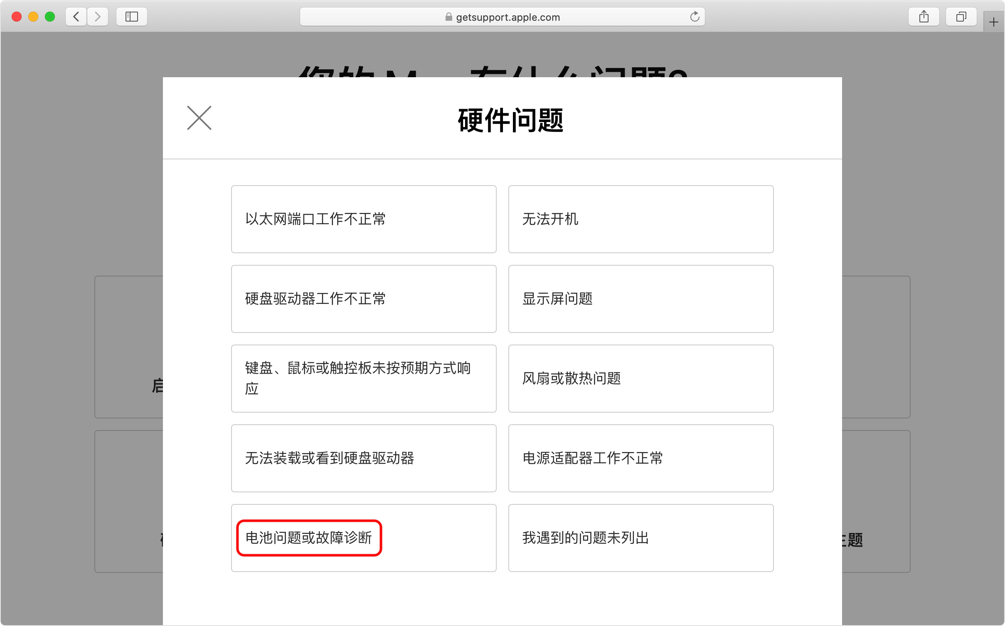Screen dimensions: 1005x626
Task: Show the tab overview
Action: 961,17
